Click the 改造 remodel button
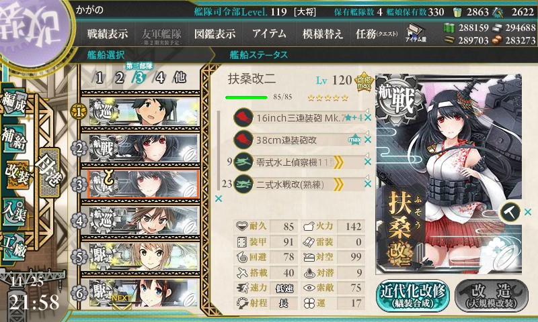538x322 pixels. coord(492,296)
